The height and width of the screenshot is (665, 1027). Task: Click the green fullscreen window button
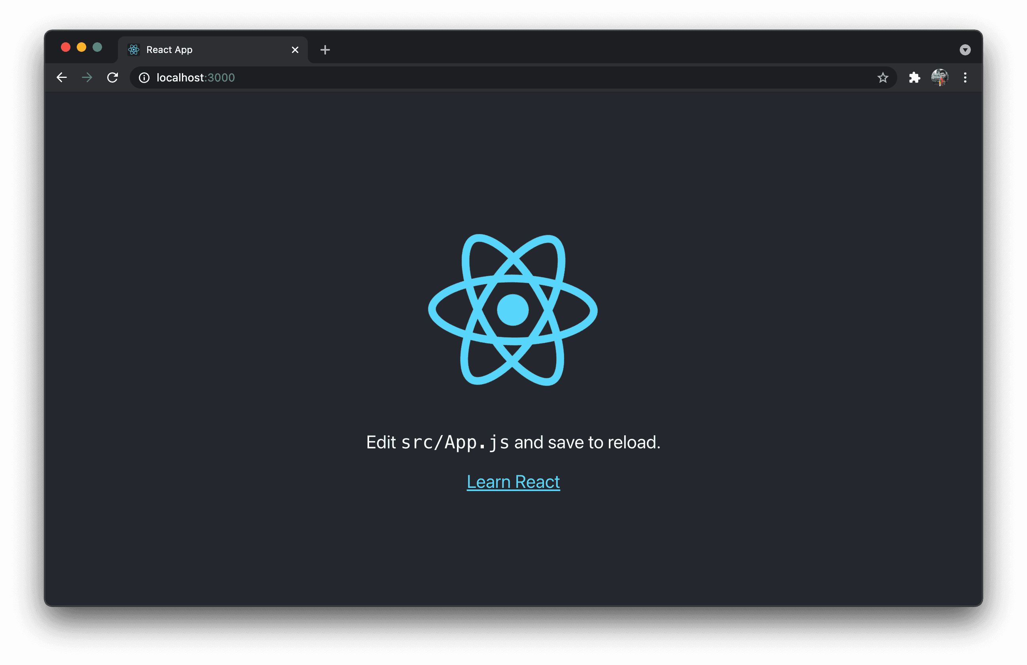[98, 47]
